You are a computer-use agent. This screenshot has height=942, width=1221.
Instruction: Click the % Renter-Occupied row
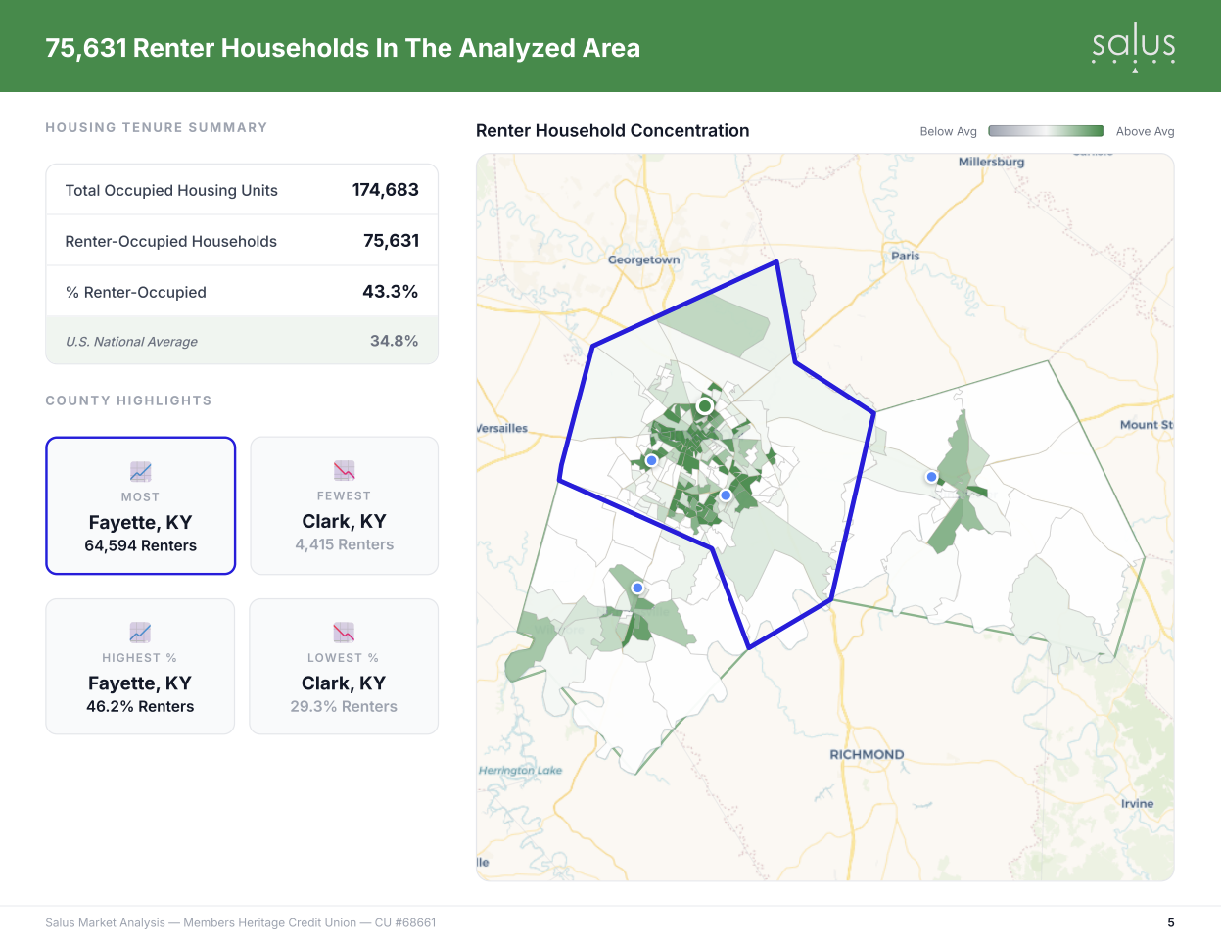click(242, 292)
